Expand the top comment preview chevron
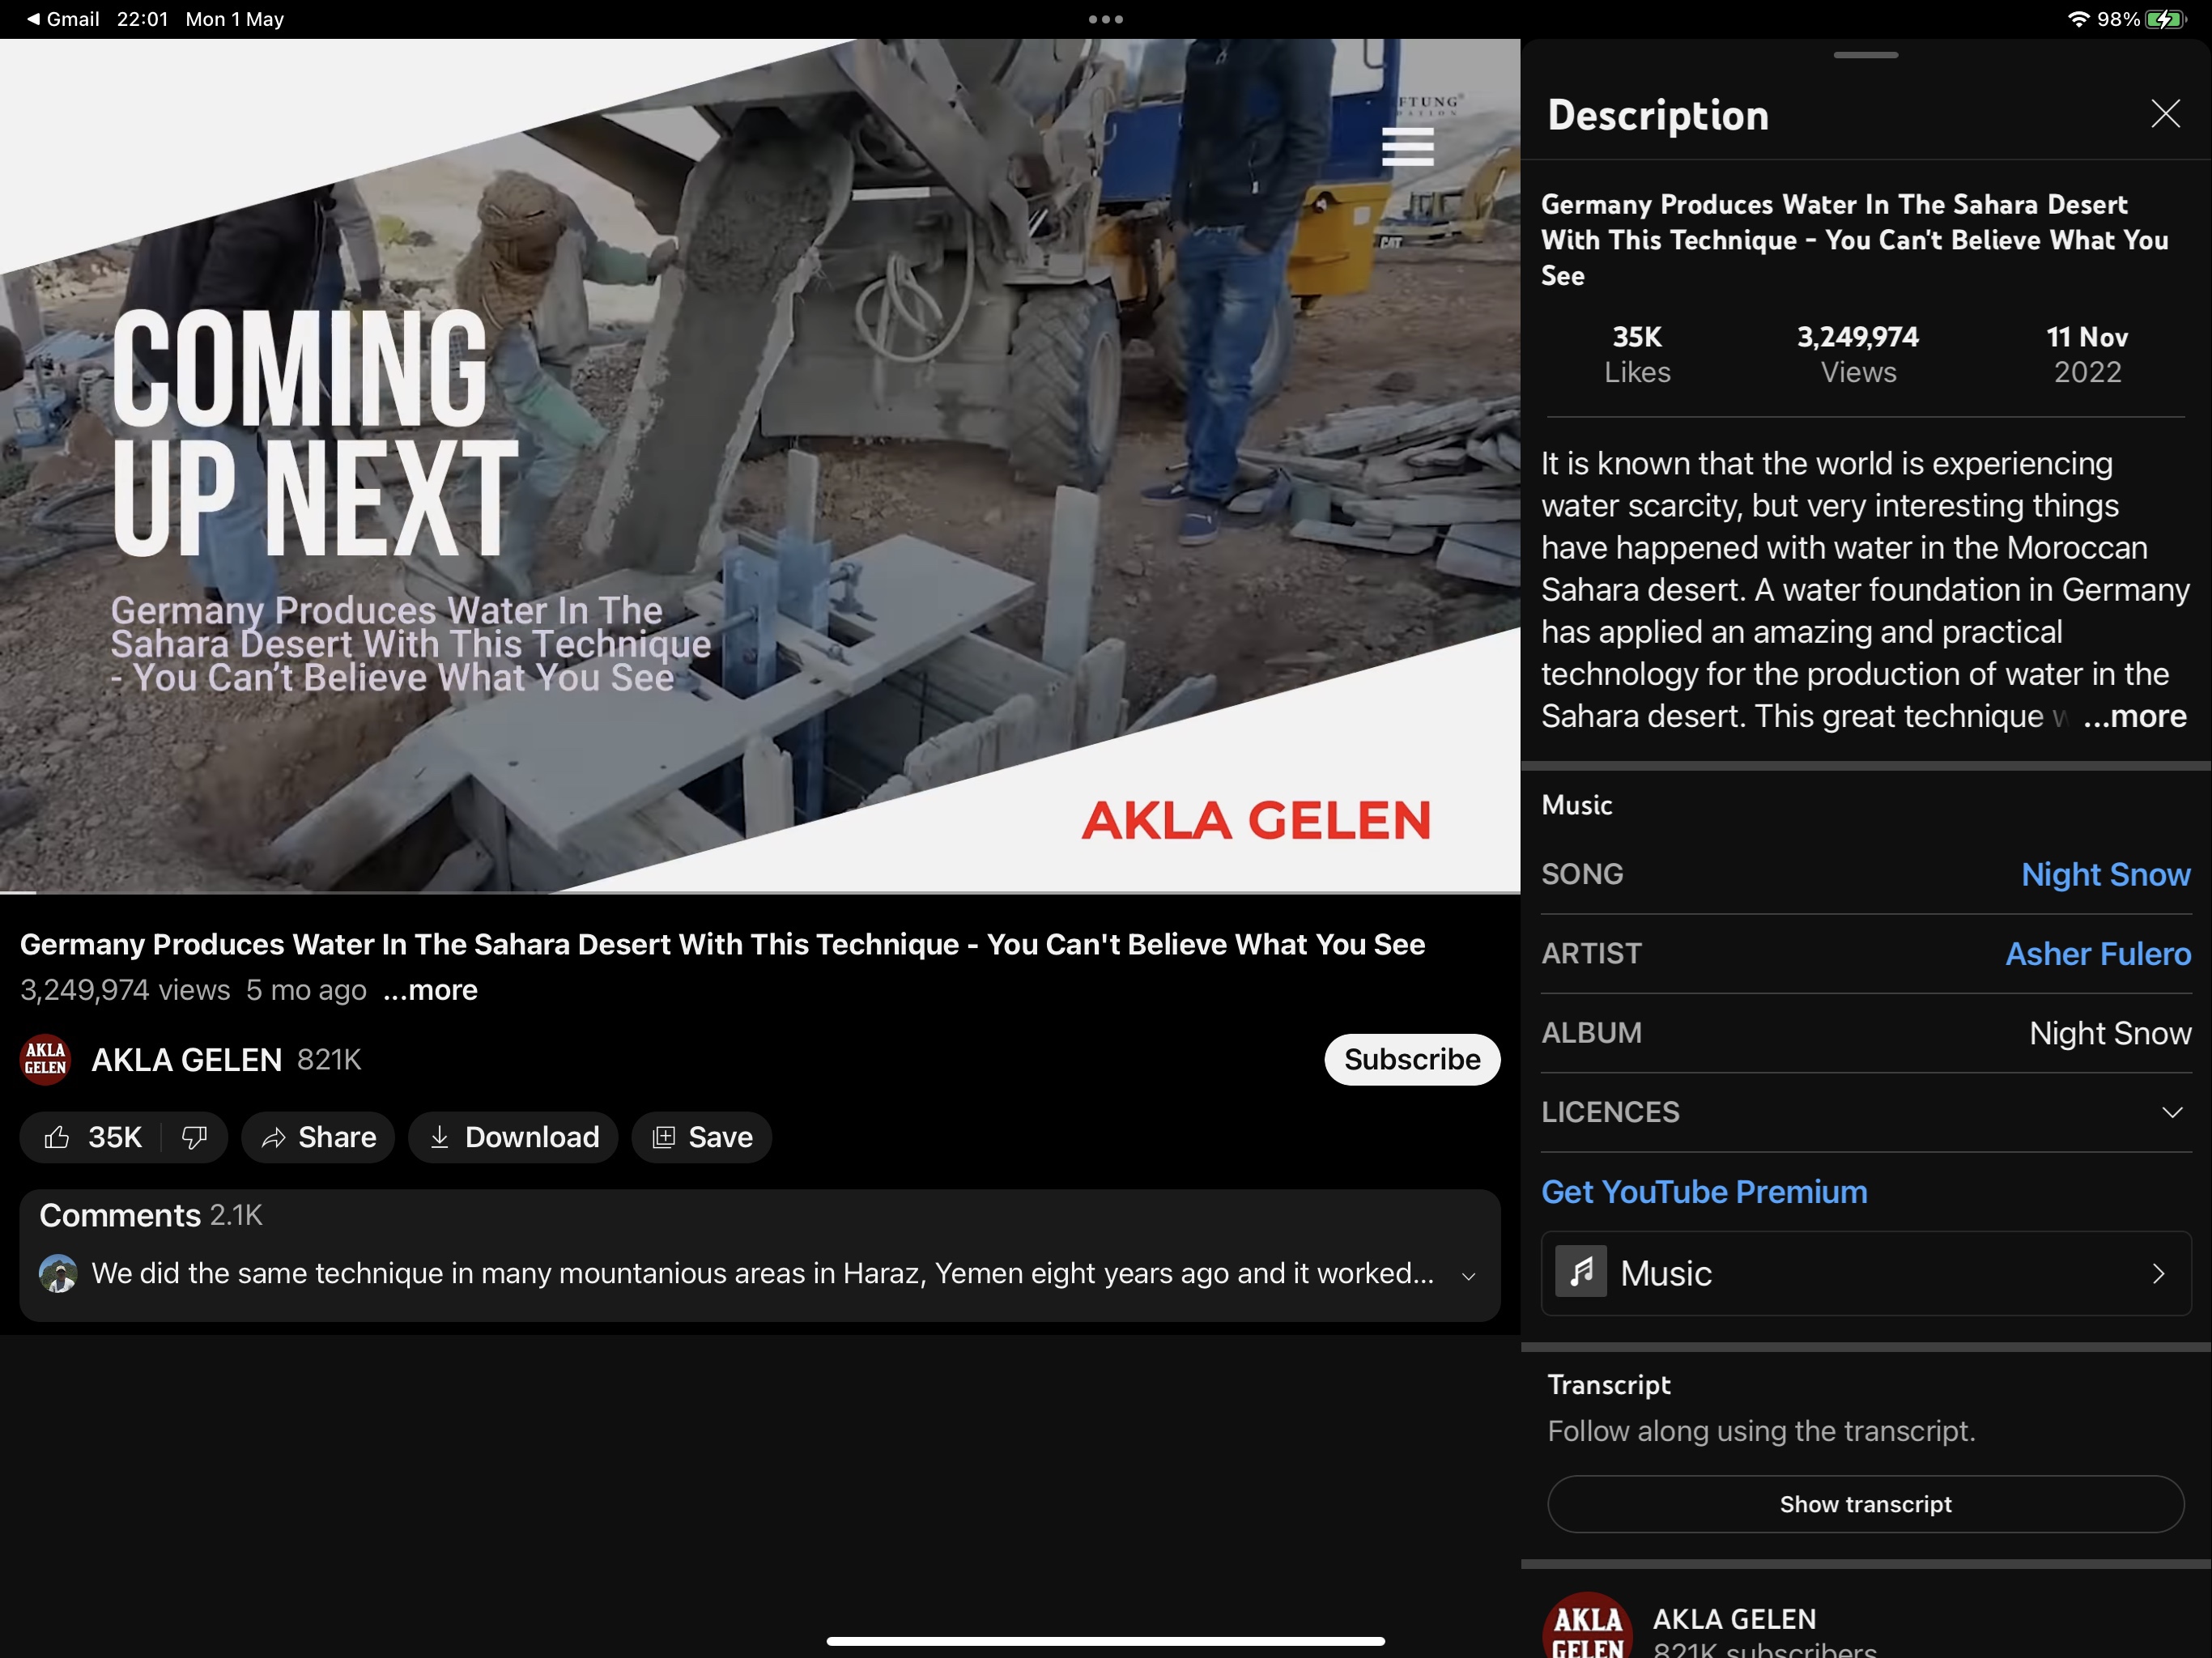The image size is (2212, 1658). pyautogui.click(x=1468, y=1276)
